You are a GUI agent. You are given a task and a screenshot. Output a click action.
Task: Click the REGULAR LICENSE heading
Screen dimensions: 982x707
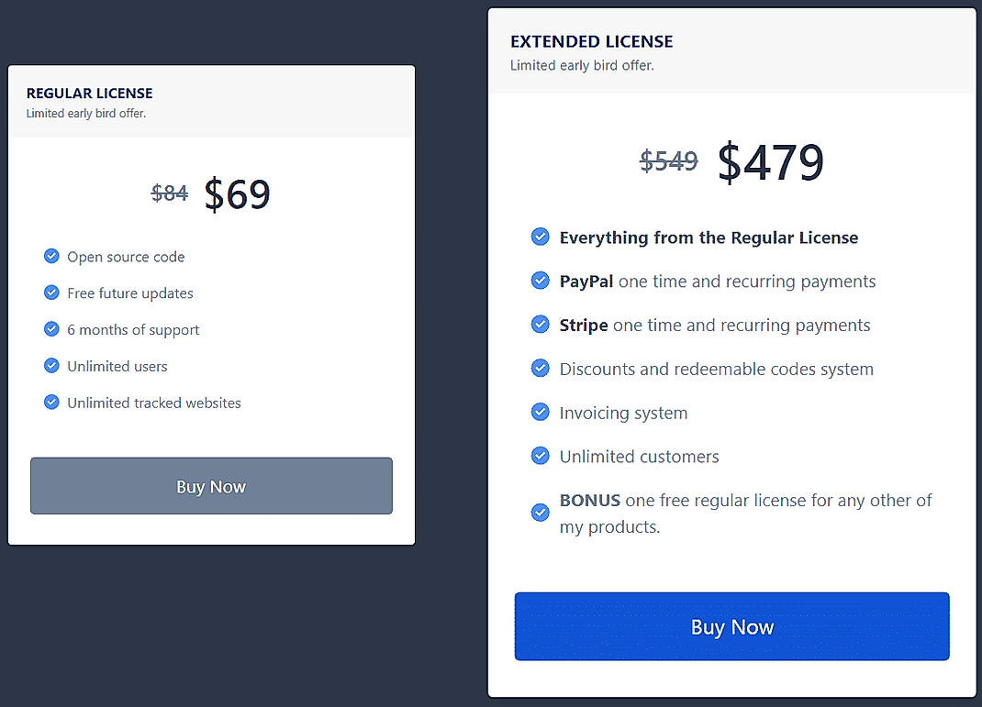coord(89,94)
